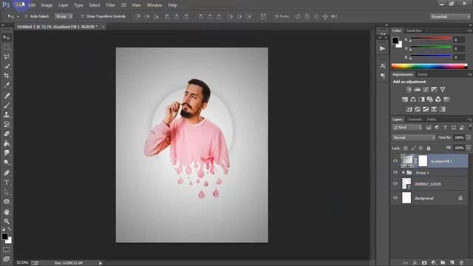
Task: Click the document zoom percentage field
Action: 22,263
